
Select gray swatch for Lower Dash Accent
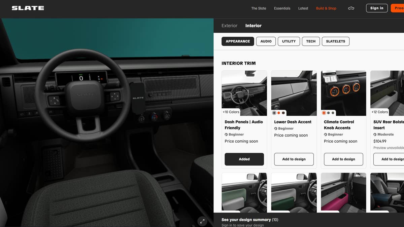click(x=274, y=113)
